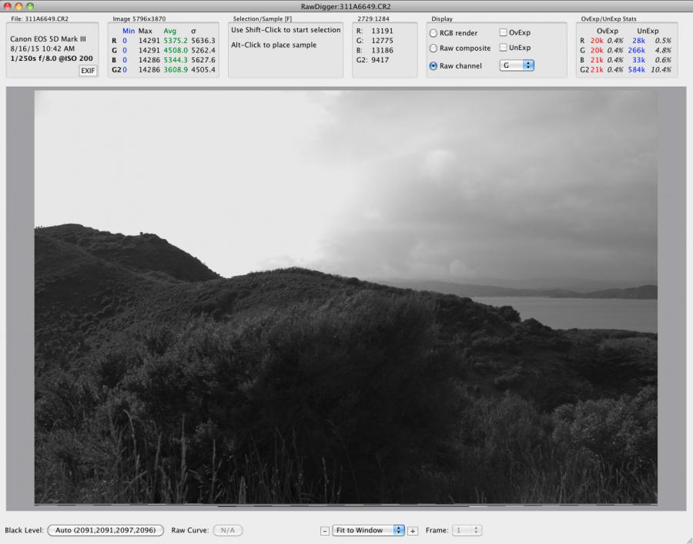Click the RawDigger window title bar text

(x=346, y=6)
